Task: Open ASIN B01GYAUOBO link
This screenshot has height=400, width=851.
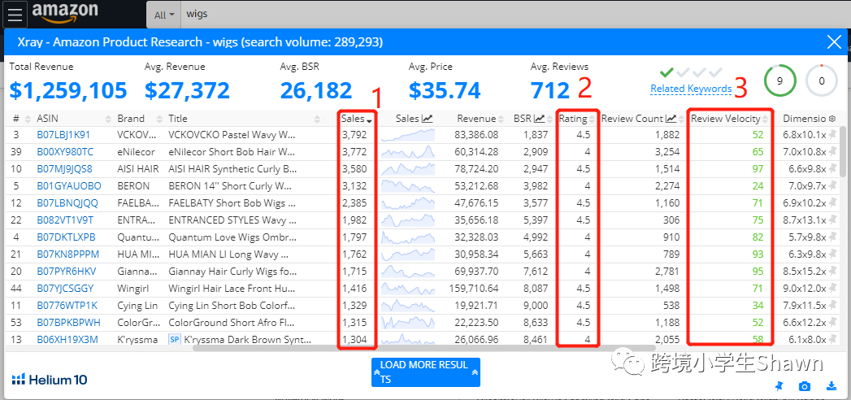Action: click(69, 185)
